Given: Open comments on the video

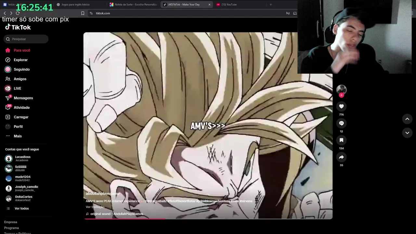Looking at the screenshot, I should pos(341,123).
